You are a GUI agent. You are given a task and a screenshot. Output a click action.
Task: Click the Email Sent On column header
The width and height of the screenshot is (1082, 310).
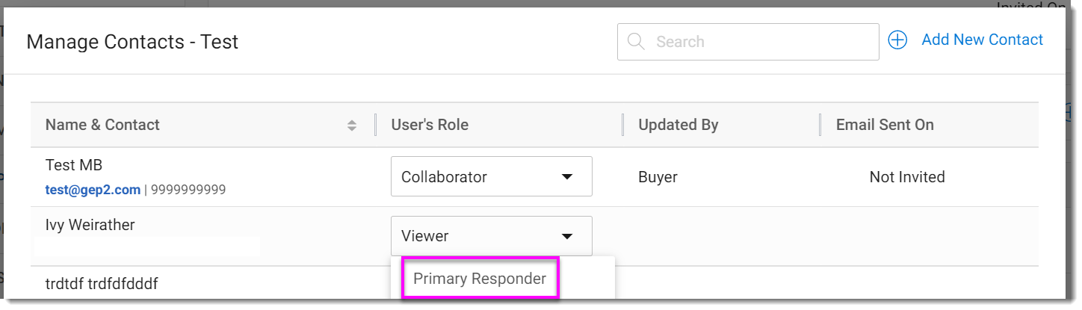tap(885, 125)
